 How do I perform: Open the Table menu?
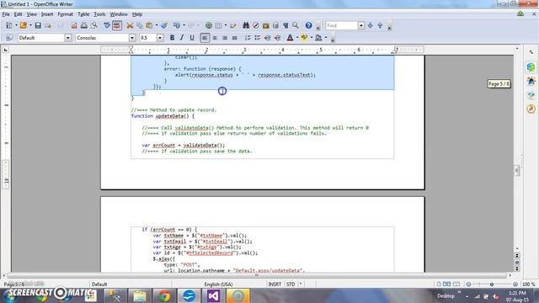pyautogui.click(x=83, y=14)
